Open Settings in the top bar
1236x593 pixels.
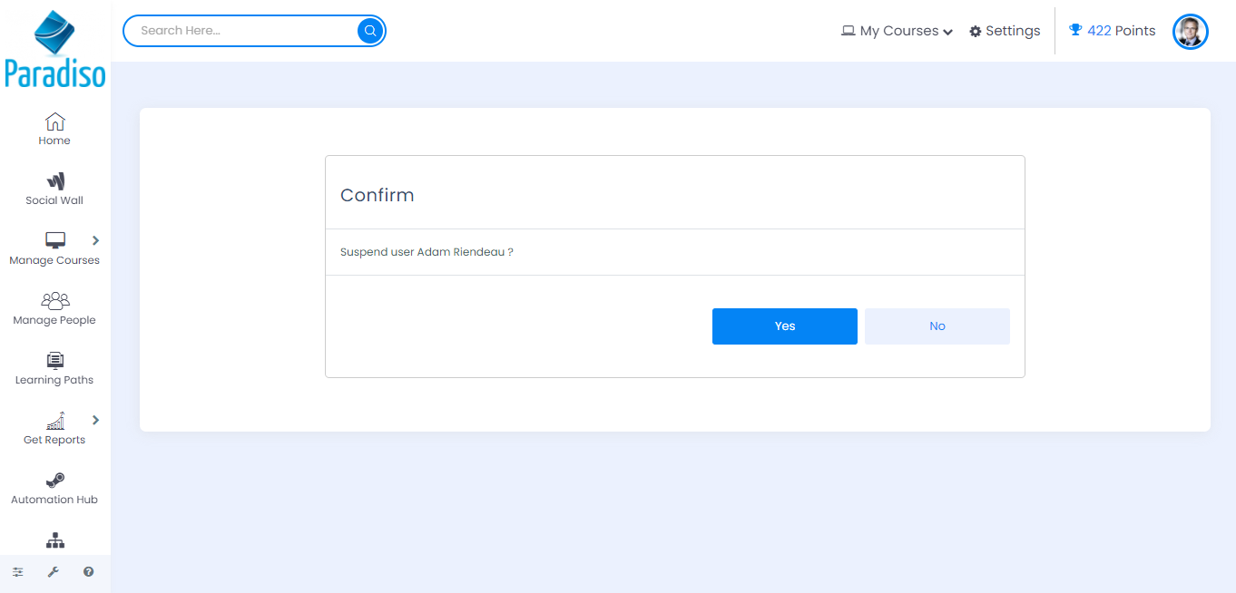1005,31
